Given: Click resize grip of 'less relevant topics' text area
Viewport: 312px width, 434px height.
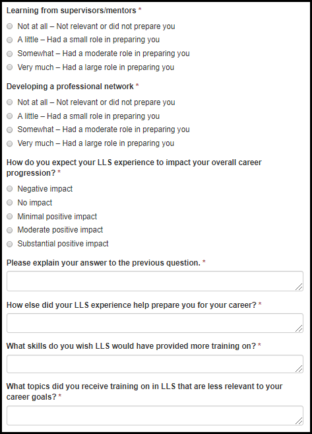Looking at the screenshot, I should click(299, 421).
